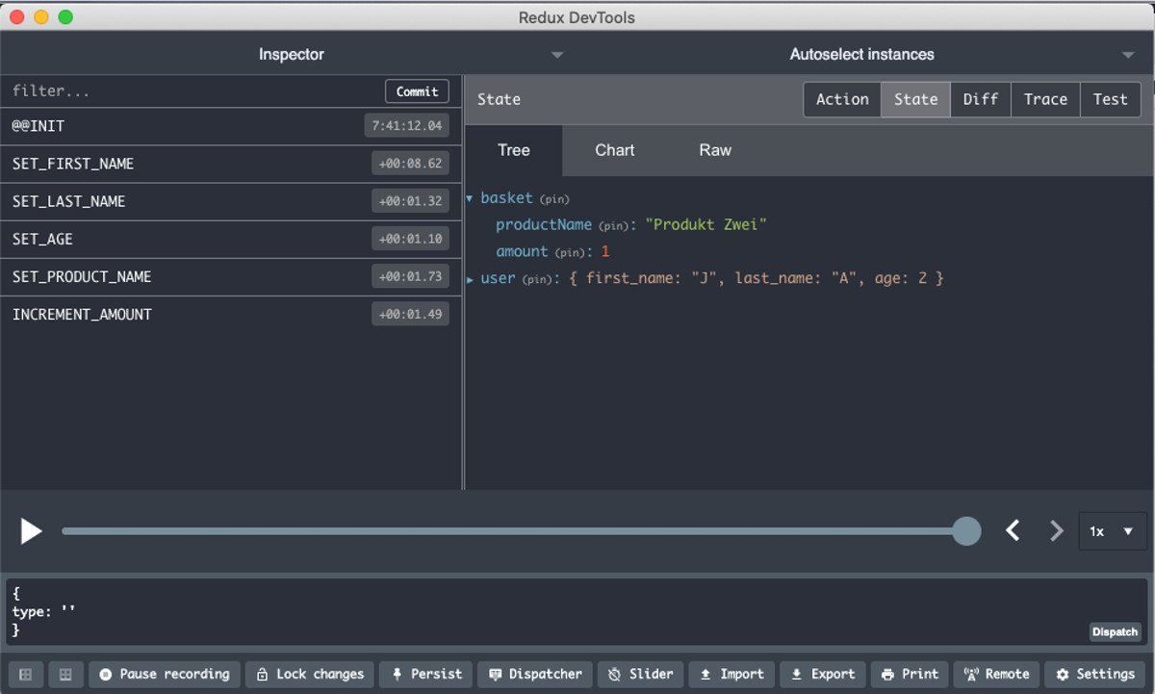Click the amount value 1

click(605, 252)
